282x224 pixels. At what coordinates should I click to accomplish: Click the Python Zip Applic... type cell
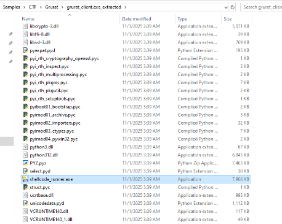(x=198, y=163)
